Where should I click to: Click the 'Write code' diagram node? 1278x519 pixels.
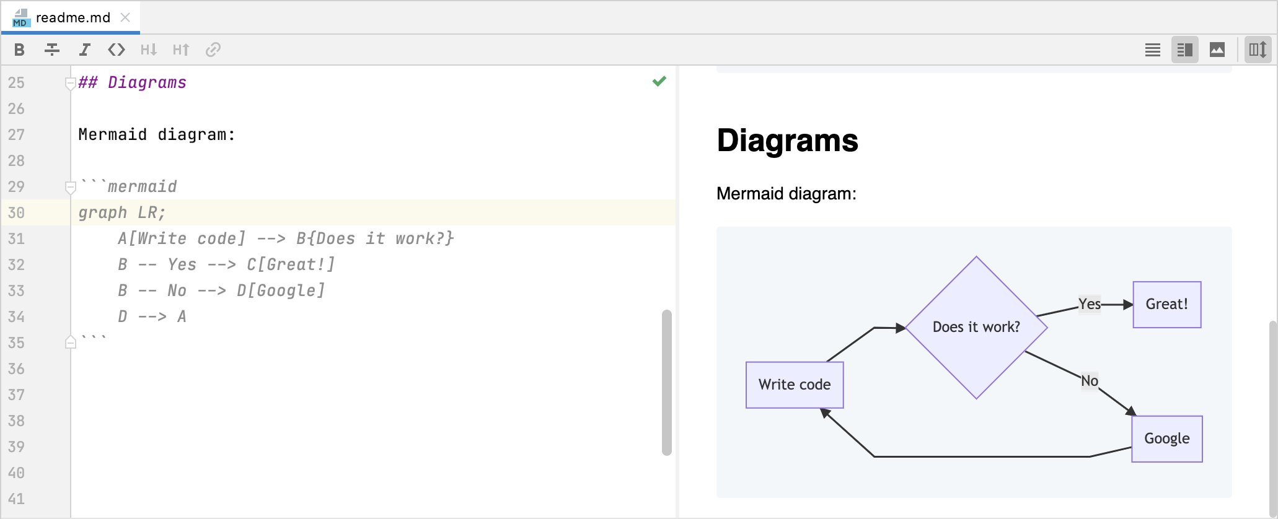(795, 385)
